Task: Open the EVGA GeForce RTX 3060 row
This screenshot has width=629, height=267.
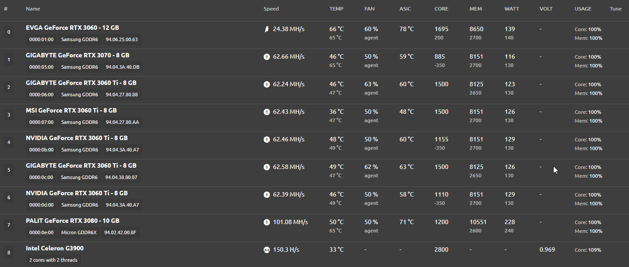Action: pyautogui.click(x=314, y=35)
